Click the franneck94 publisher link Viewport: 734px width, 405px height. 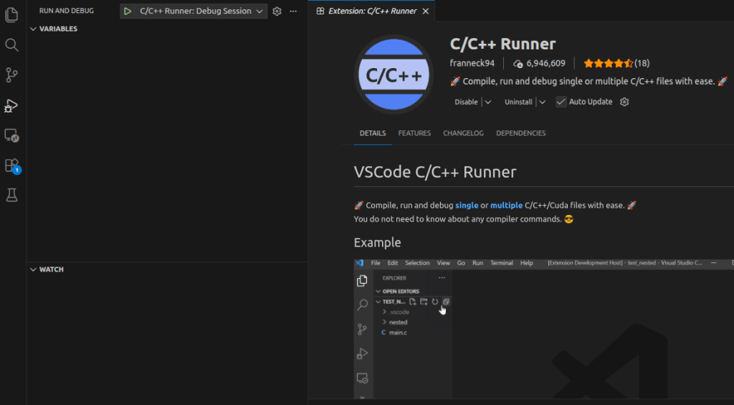point(472,63)
